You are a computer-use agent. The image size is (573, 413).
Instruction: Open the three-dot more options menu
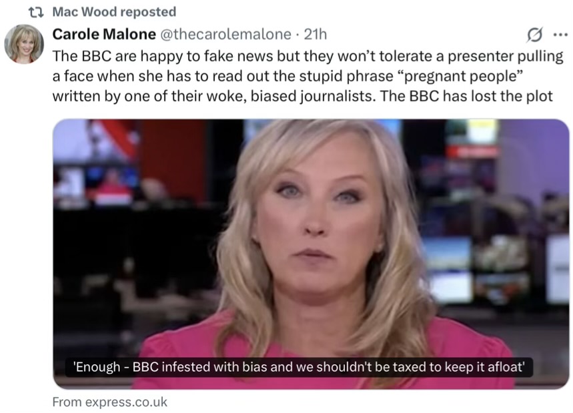[560, 35]
